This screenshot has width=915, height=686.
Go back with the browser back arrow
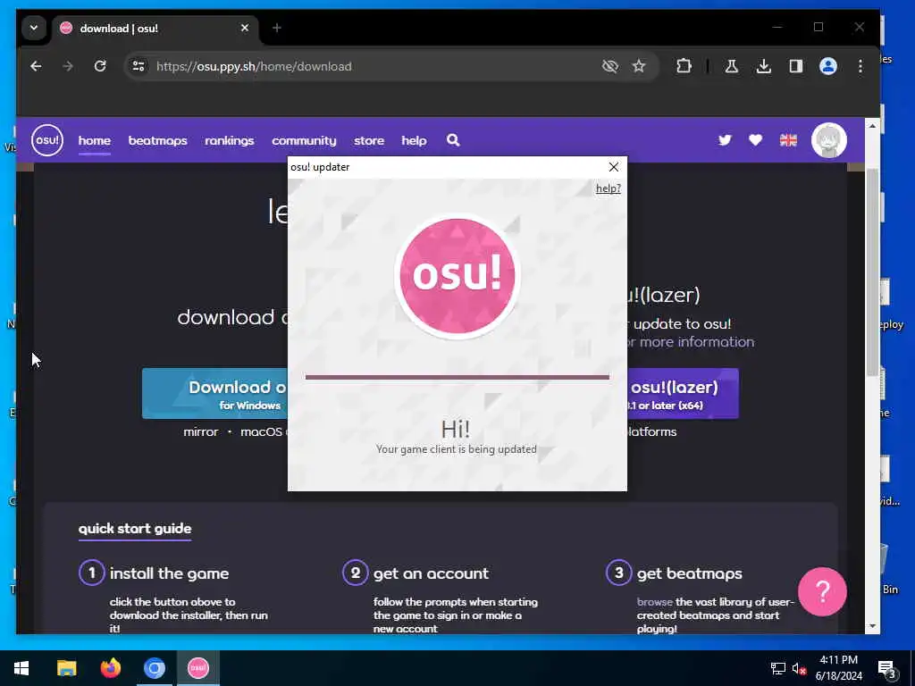coord(36,66)
